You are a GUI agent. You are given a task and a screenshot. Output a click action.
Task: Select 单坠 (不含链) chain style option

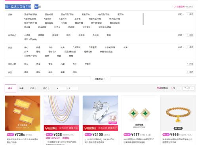pos(30,40)
